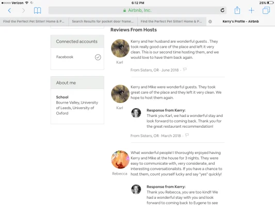This screenshot has height=206, width=275.
Task: Tap From Sisters, OR - March 2018
Action: [x=156, y=135]
